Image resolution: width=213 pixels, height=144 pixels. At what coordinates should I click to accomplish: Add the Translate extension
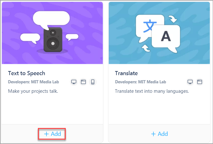[x=160, y=134]
